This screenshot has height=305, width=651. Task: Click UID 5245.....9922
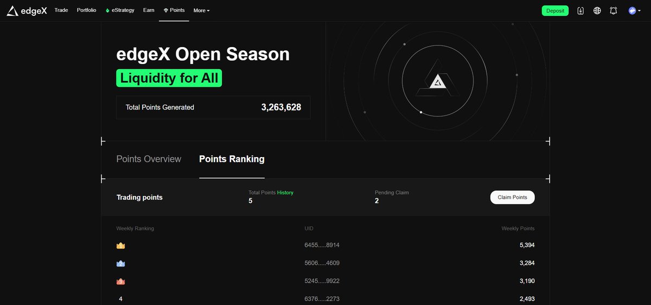322,281
